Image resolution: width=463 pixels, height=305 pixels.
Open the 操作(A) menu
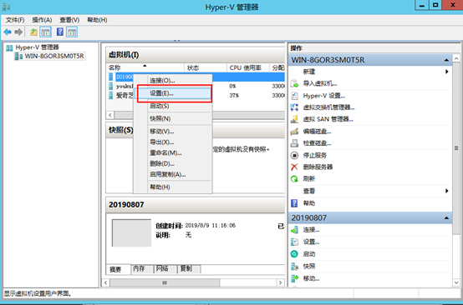click(x=42, y=20)
